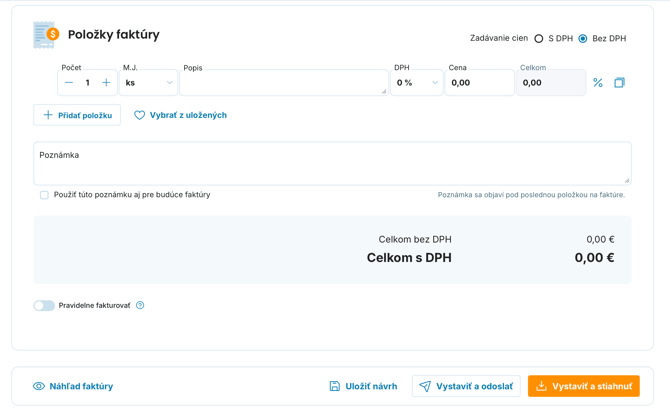The width and height of the screenshot is (670, 409).
Task: Click into the Popis description field
Action: coord(284,83)
